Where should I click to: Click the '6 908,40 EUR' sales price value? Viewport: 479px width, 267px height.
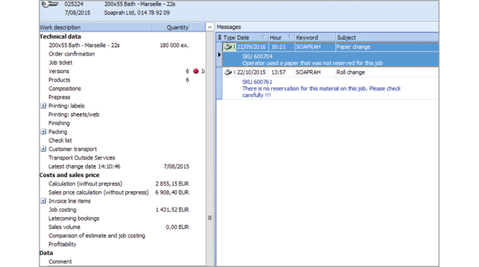(172, 193)
